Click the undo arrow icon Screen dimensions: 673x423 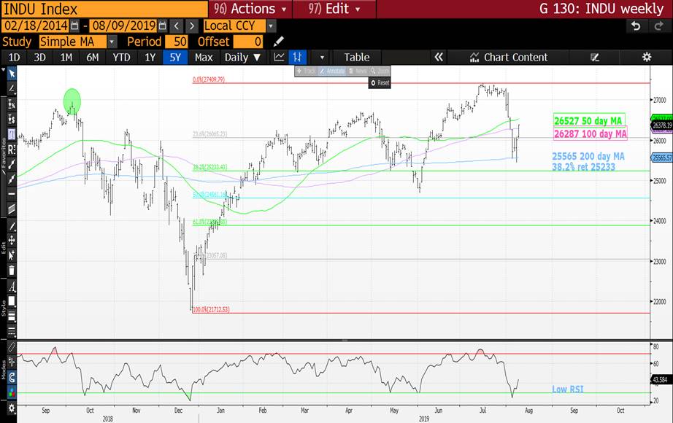coord(636,26)
